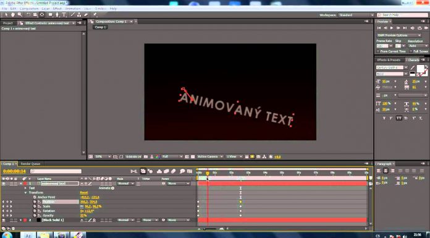The width and height of the screenshot is (430, 238).
Task: Switch to Effects & Presets tab
Action: (389, 60)
